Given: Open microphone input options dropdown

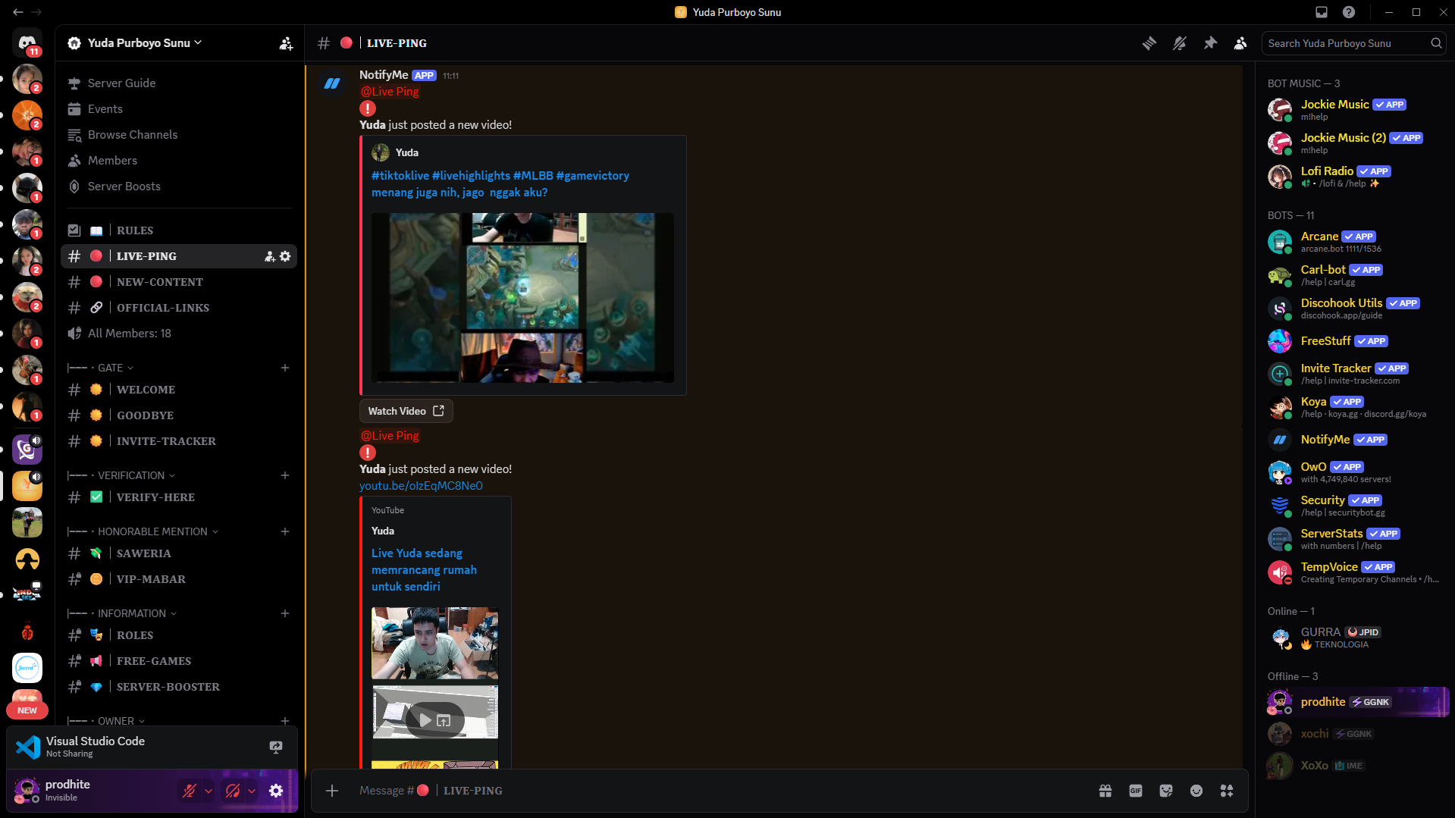Looking at the screenshot, I should tap(209, 791).
